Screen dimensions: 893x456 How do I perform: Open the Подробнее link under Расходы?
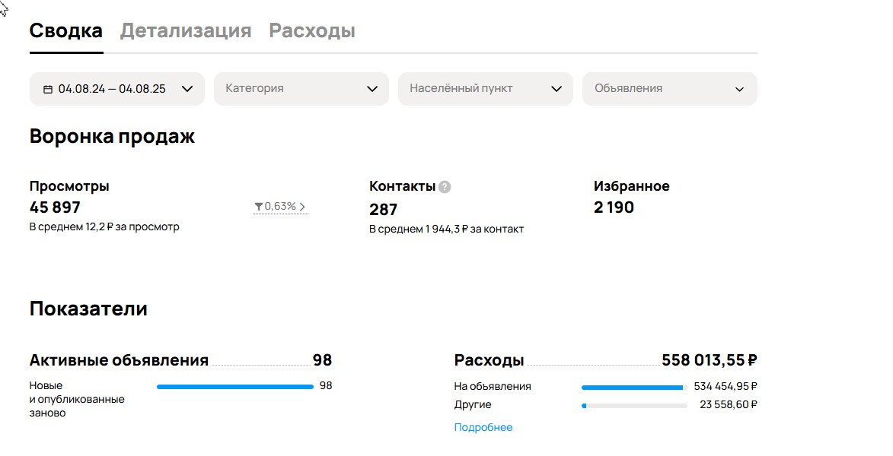(483, 427)
